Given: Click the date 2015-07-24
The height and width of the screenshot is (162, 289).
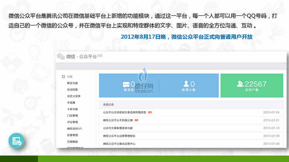Looking at the screenshot, I should (x=271, y=112).
